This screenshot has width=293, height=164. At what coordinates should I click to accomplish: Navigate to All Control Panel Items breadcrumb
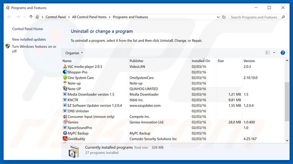coord(89,17)
